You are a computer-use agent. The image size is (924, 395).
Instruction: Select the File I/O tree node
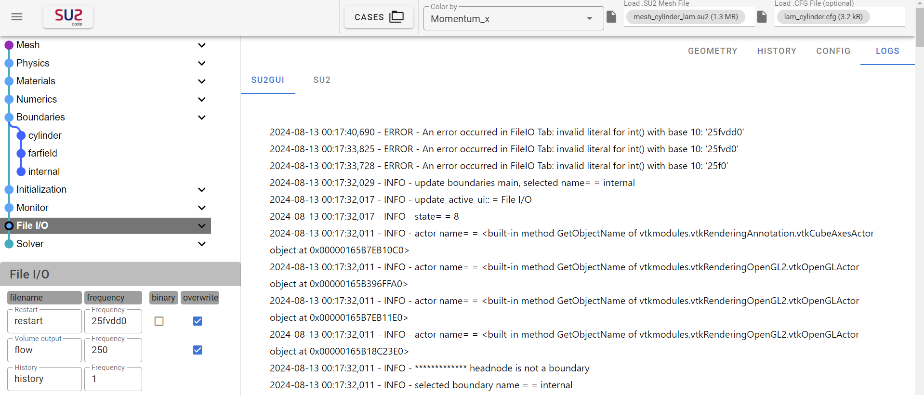click(32, 225)
